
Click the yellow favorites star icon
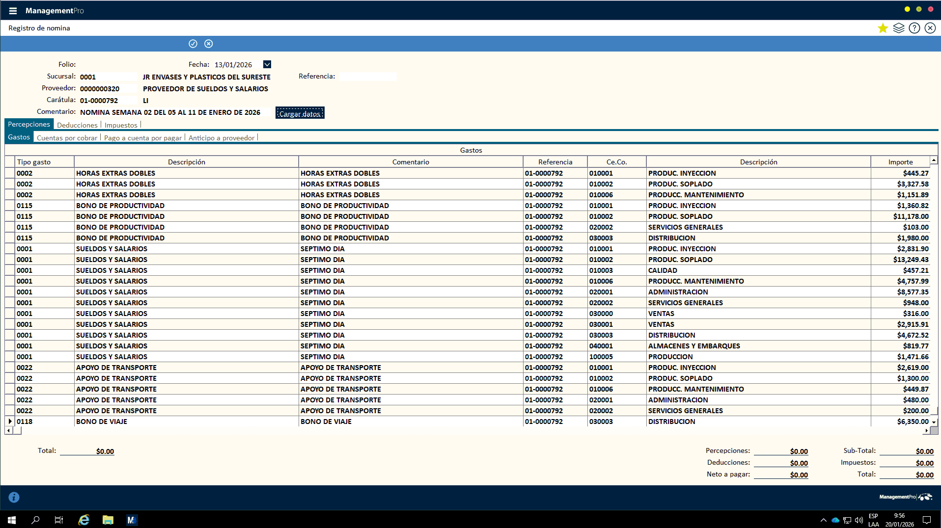(x=883, y=28)
